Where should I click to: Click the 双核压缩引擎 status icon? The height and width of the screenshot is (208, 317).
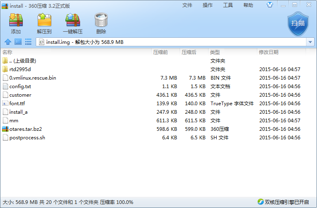pos(261,202)
